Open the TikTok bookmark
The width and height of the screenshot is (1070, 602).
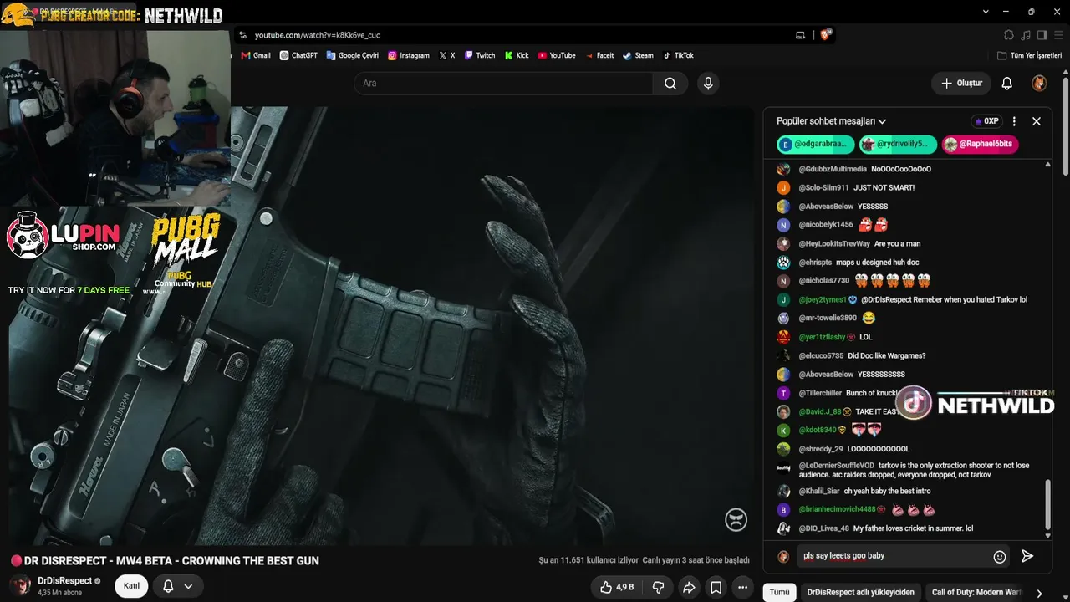[x=678, y=55]
